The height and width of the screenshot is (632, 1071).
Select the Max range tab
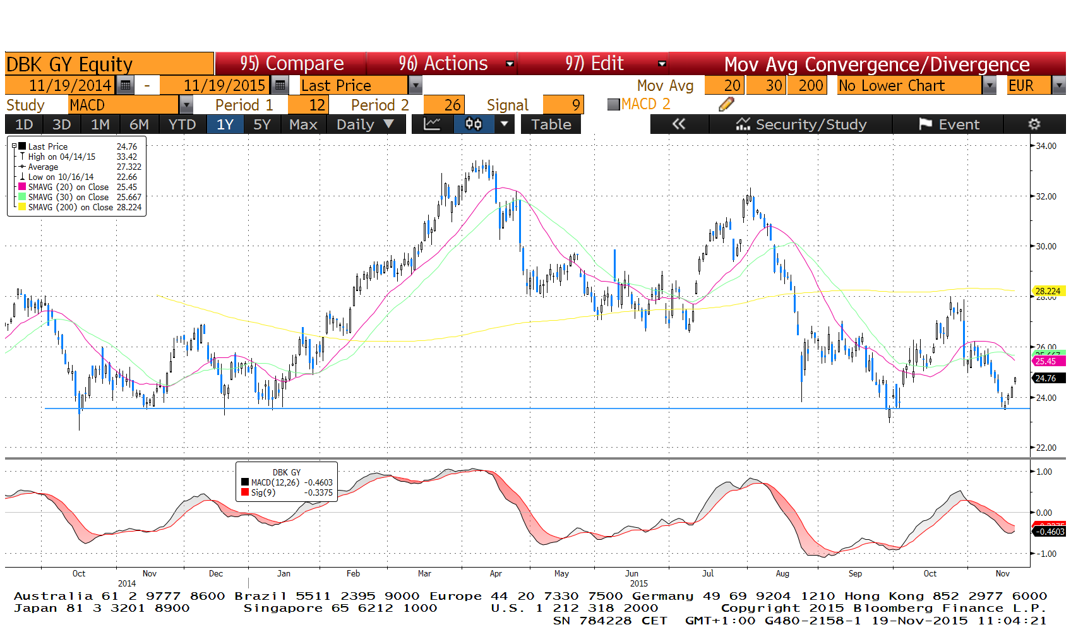click(303, 124)
